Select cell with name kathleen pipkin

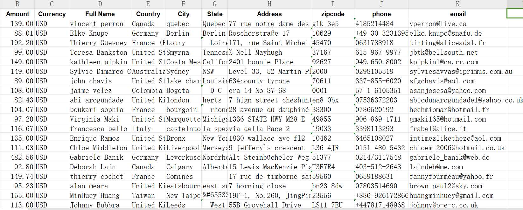coord(100,62)
